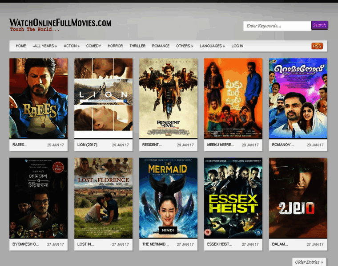Select the Resident Evil poster thumbnail

168,98
